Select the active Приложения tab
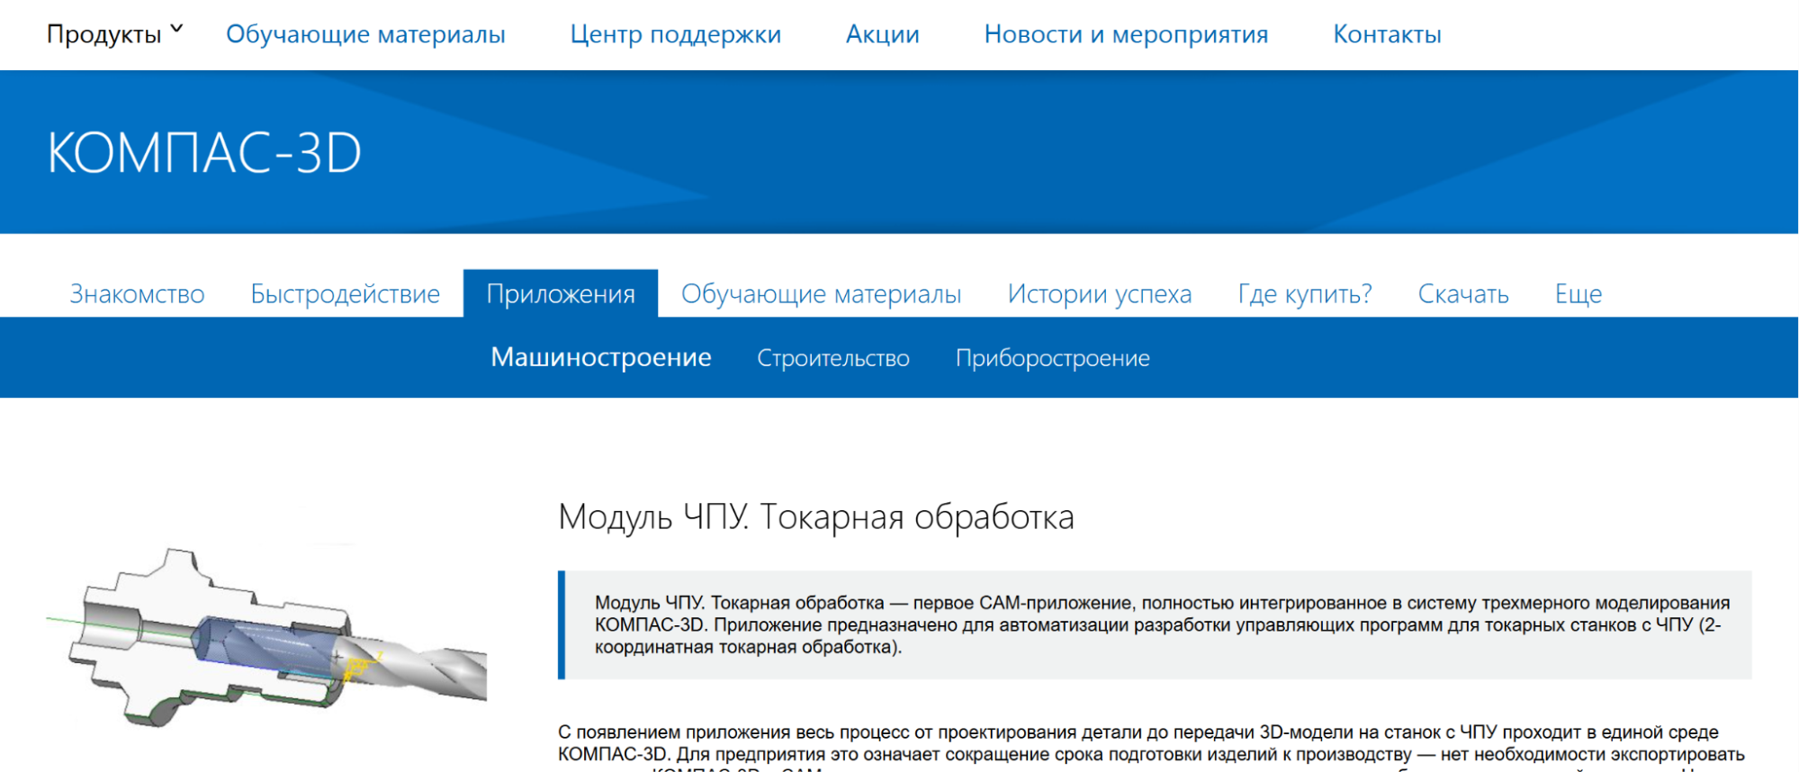 (560, 294)
